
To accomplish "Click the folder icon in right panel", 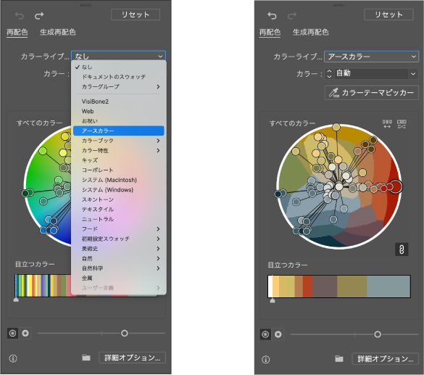I will tap(339, 359).
